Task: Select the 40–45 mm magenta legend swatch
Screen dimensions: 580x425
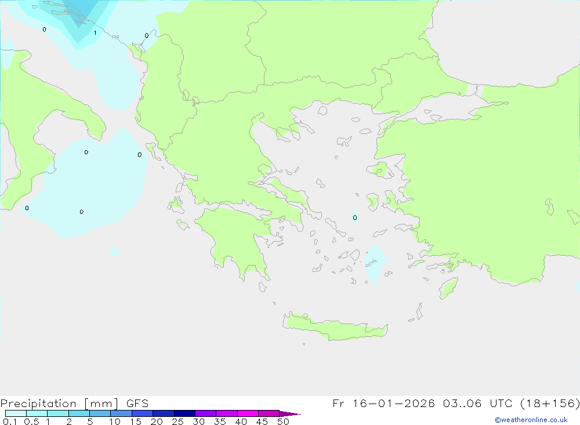Action: point(248,413)
